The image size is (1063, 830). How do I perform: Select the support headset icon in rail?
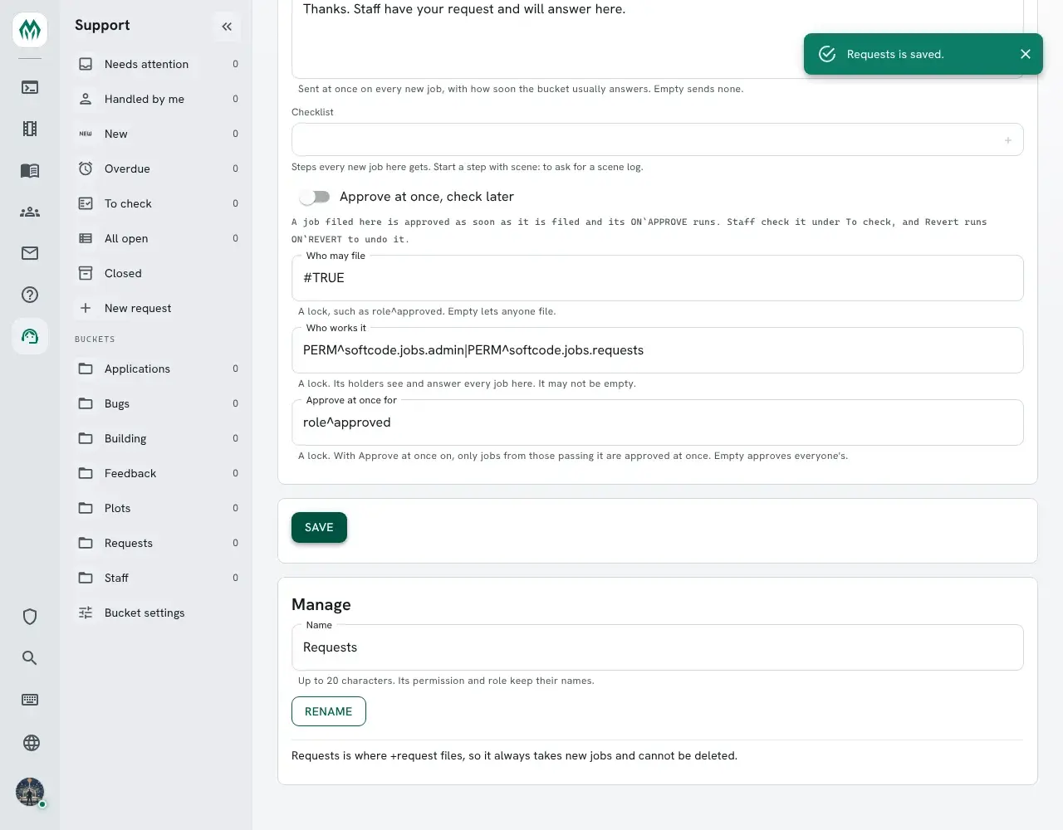30,336
